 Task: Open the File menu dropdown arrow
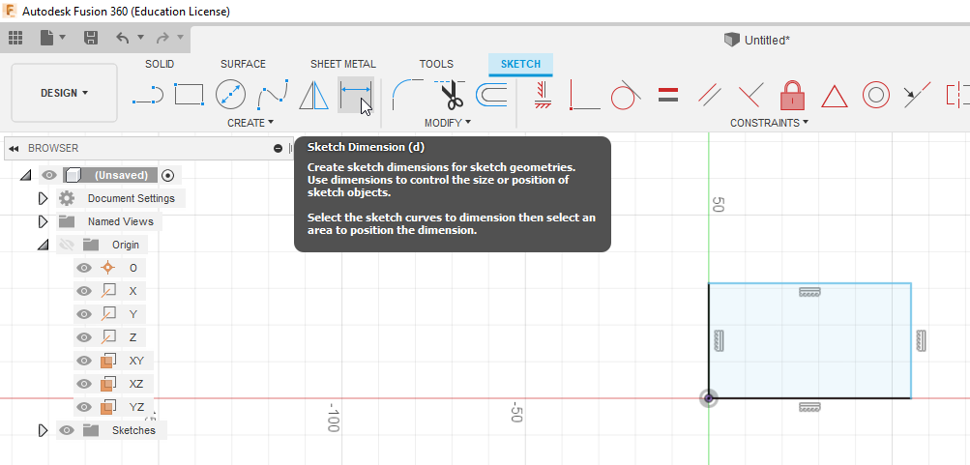click(63, 38)
